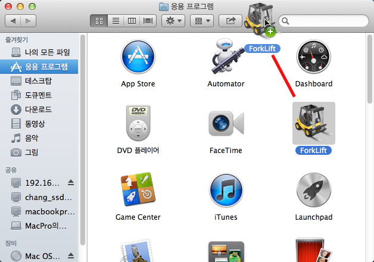374x262 pixels.
Task: Open shared computer macbookpr...
Action: tap(39, 211)
